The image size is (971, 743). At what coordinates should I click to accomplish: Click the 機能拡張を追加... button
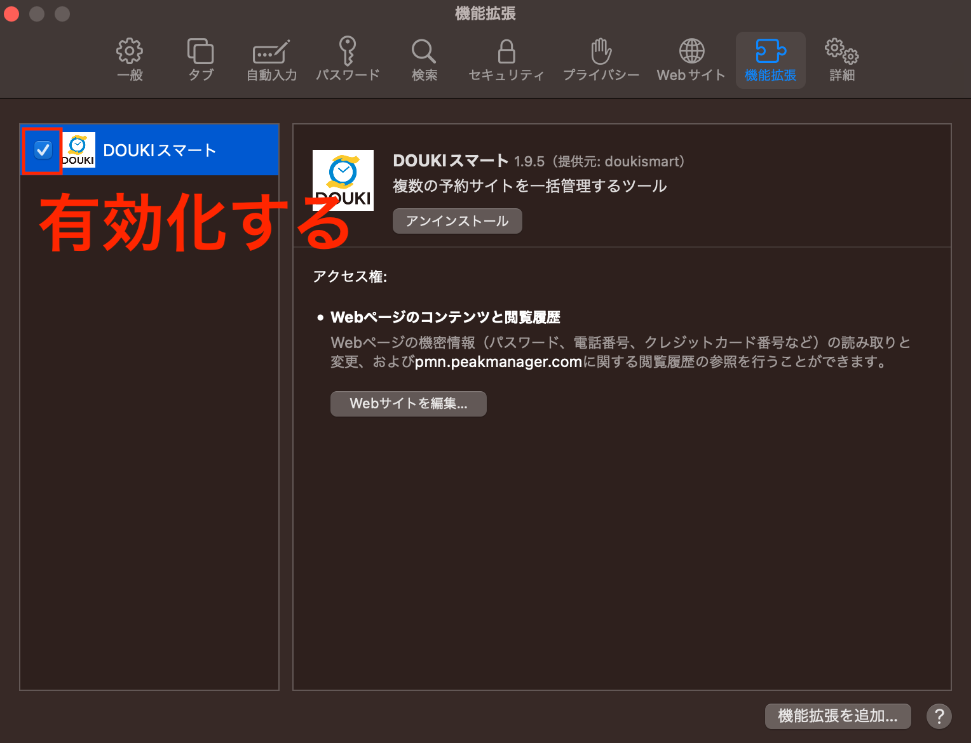[x=838, y=716]
